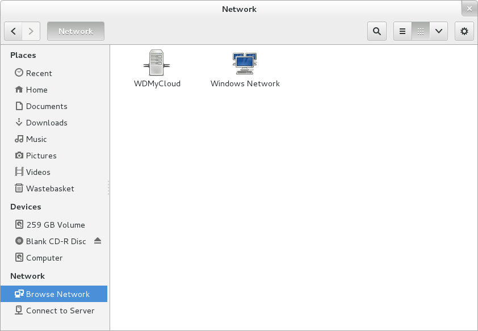Click the Network path bar button
This screenshot has height=331, width=478.
76,31
